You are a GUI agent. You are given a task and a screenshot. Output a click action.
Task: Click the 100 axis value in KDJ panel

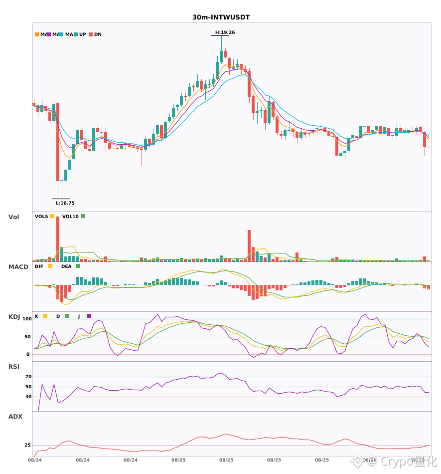(27, 319)
